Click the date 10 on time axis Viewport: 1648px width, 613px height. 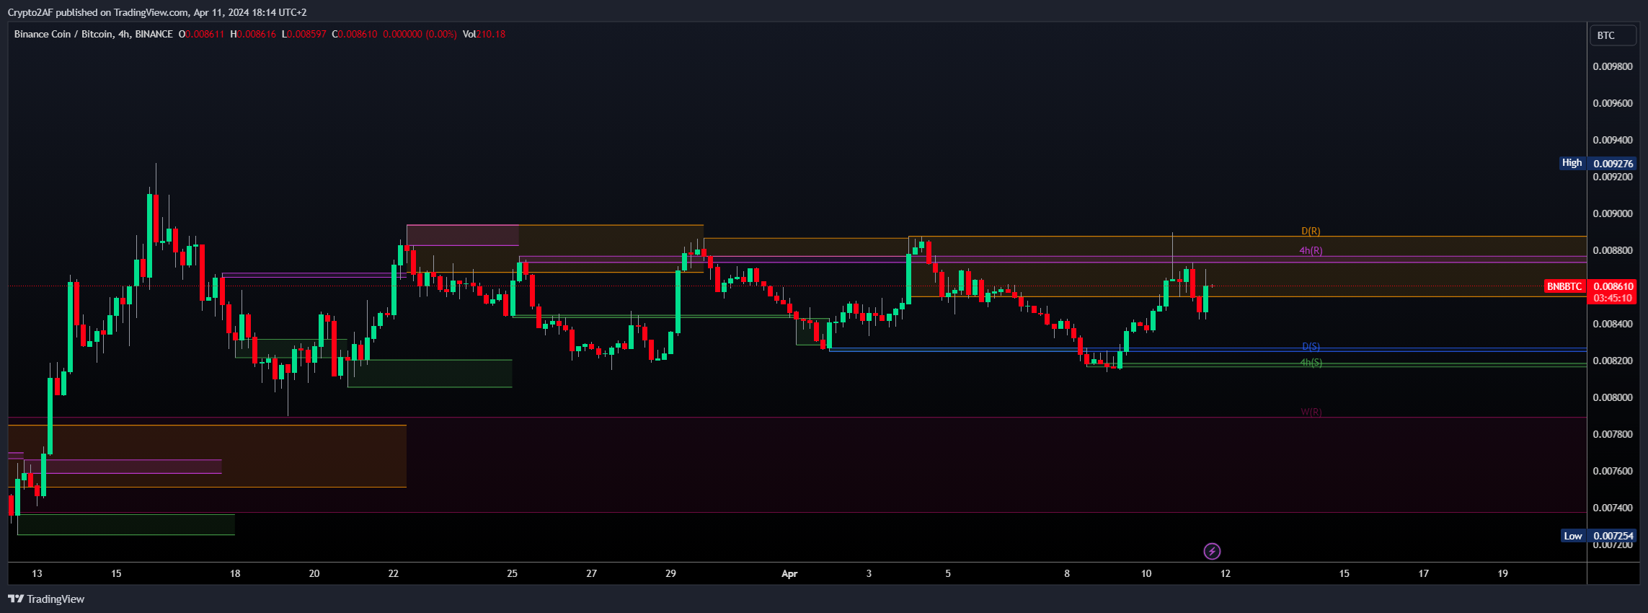pos(1146,574)
